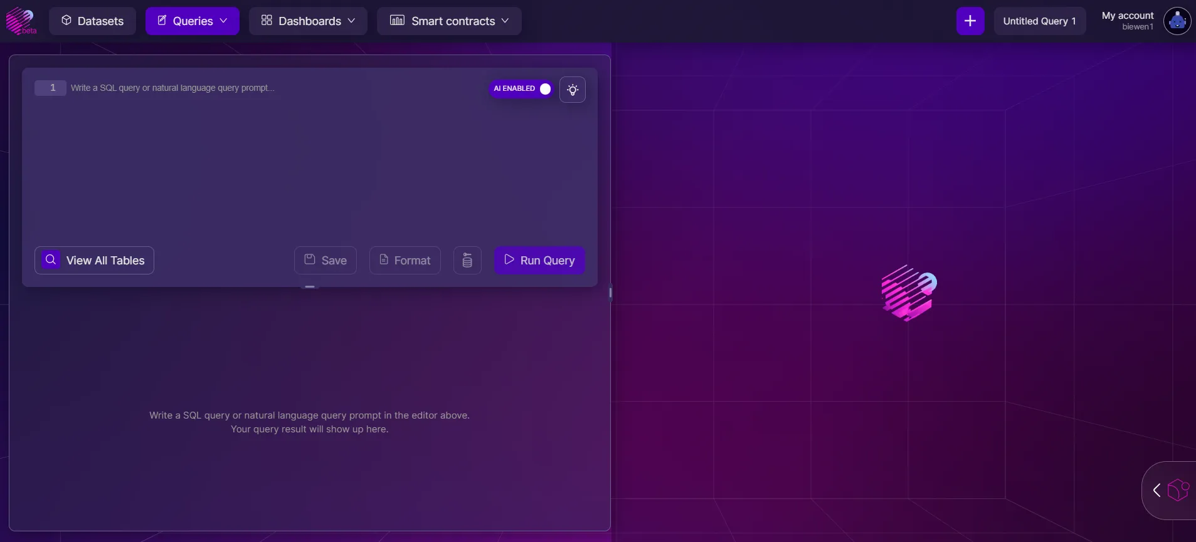Click the lightbulb theme icon in editor
This screenshot has height=542, width=1196.
click(572, 90)
